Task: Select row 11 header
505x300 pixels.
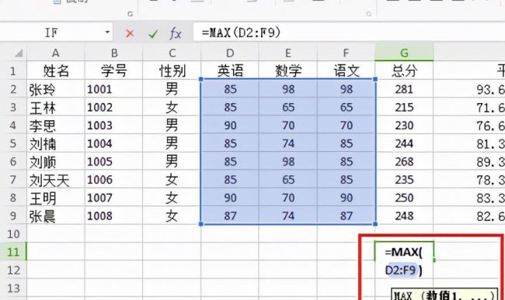Action: tap(13, 252)
